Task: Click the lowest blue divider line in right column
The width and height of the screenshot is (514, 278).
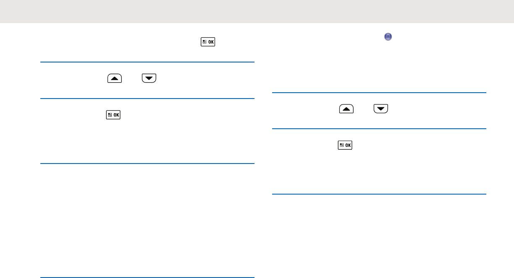Action: coord(379,194)
